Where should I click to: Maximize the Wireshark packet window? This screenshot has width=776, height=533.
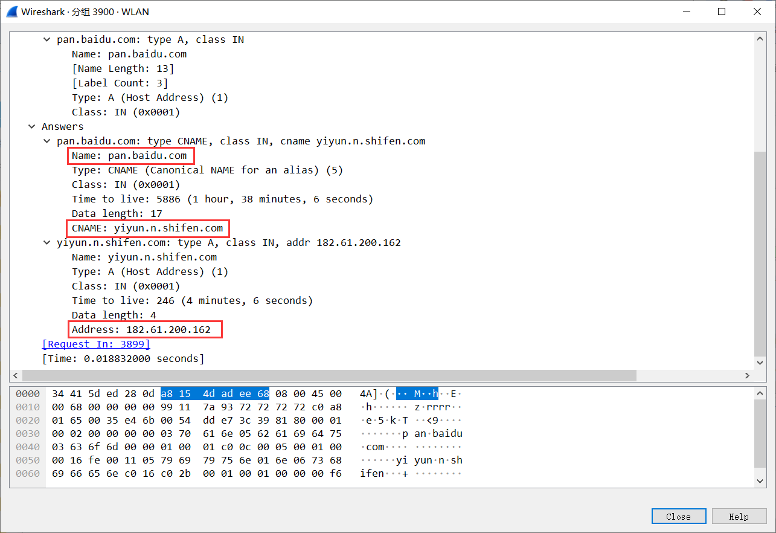(x=722, y=11)
